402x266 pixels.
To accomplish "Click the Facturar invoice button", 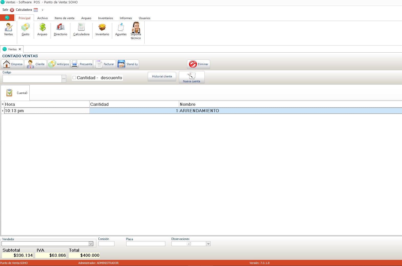I will pyautogui.click(x=105, y=64).
